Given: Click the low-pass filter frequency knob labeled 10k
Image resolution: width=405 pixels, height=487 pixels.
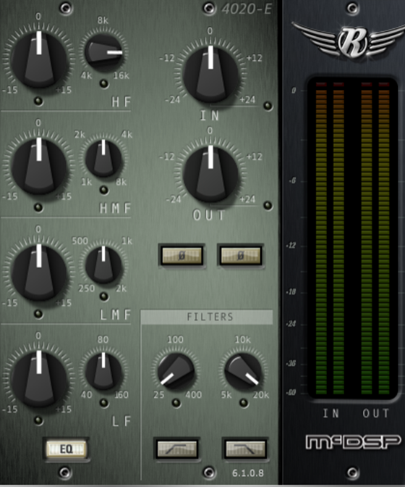Looking at the screenshot, I should (243, 370).
